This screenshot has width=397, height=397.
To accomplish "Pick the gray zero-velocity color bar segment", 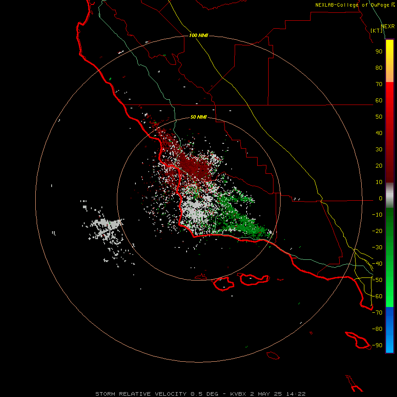I will click(390, 195).
